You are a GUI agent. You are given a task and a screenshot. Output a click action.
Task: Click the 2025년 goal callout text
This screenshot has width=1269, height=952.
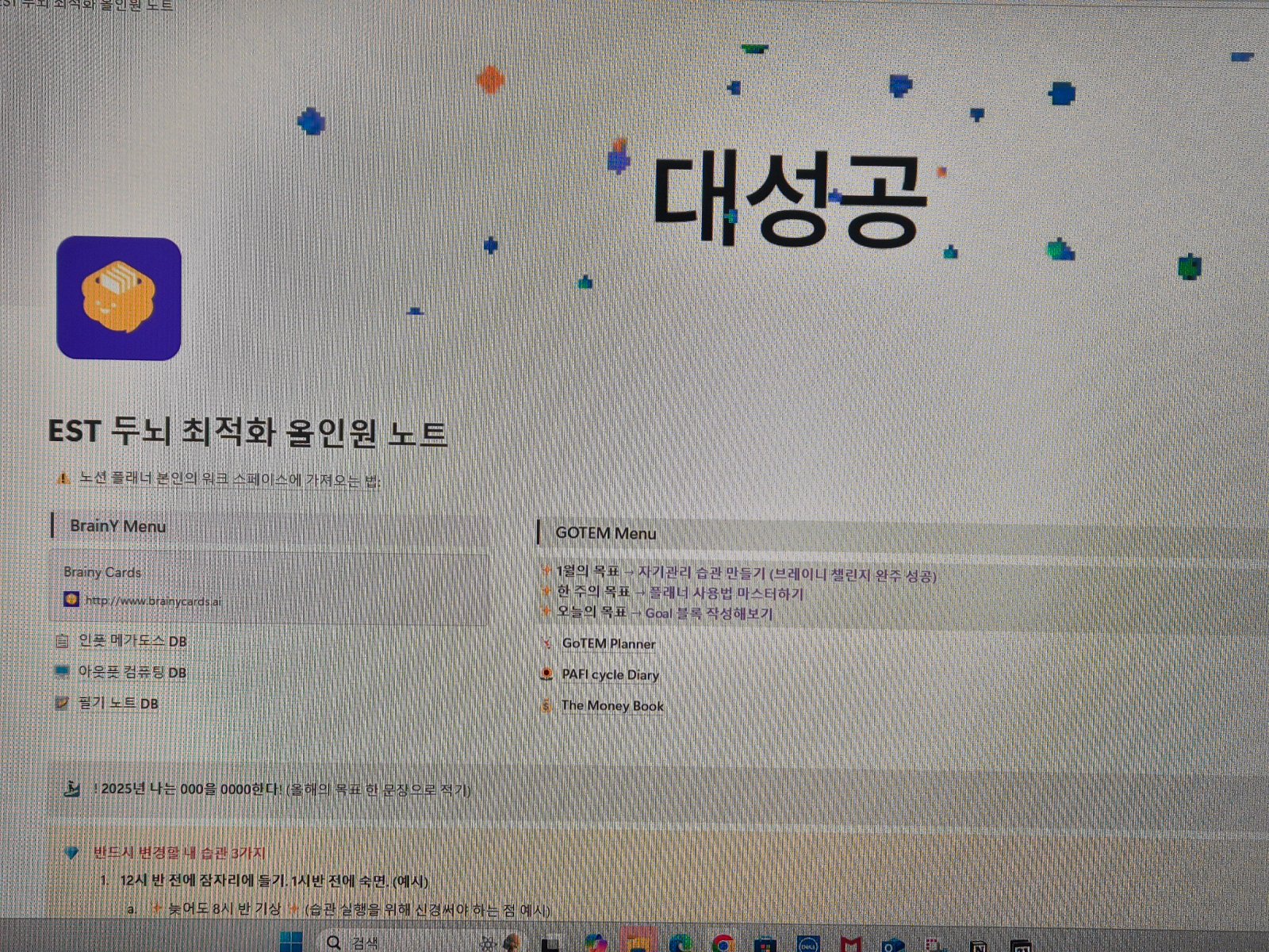pos(286,789)
